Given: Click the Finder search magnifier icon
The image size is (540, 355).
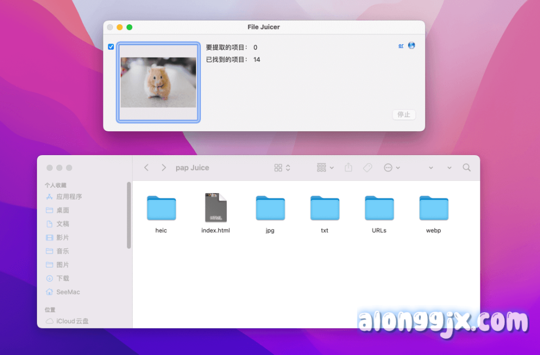Looking at the screenshot, I should 467,168.
